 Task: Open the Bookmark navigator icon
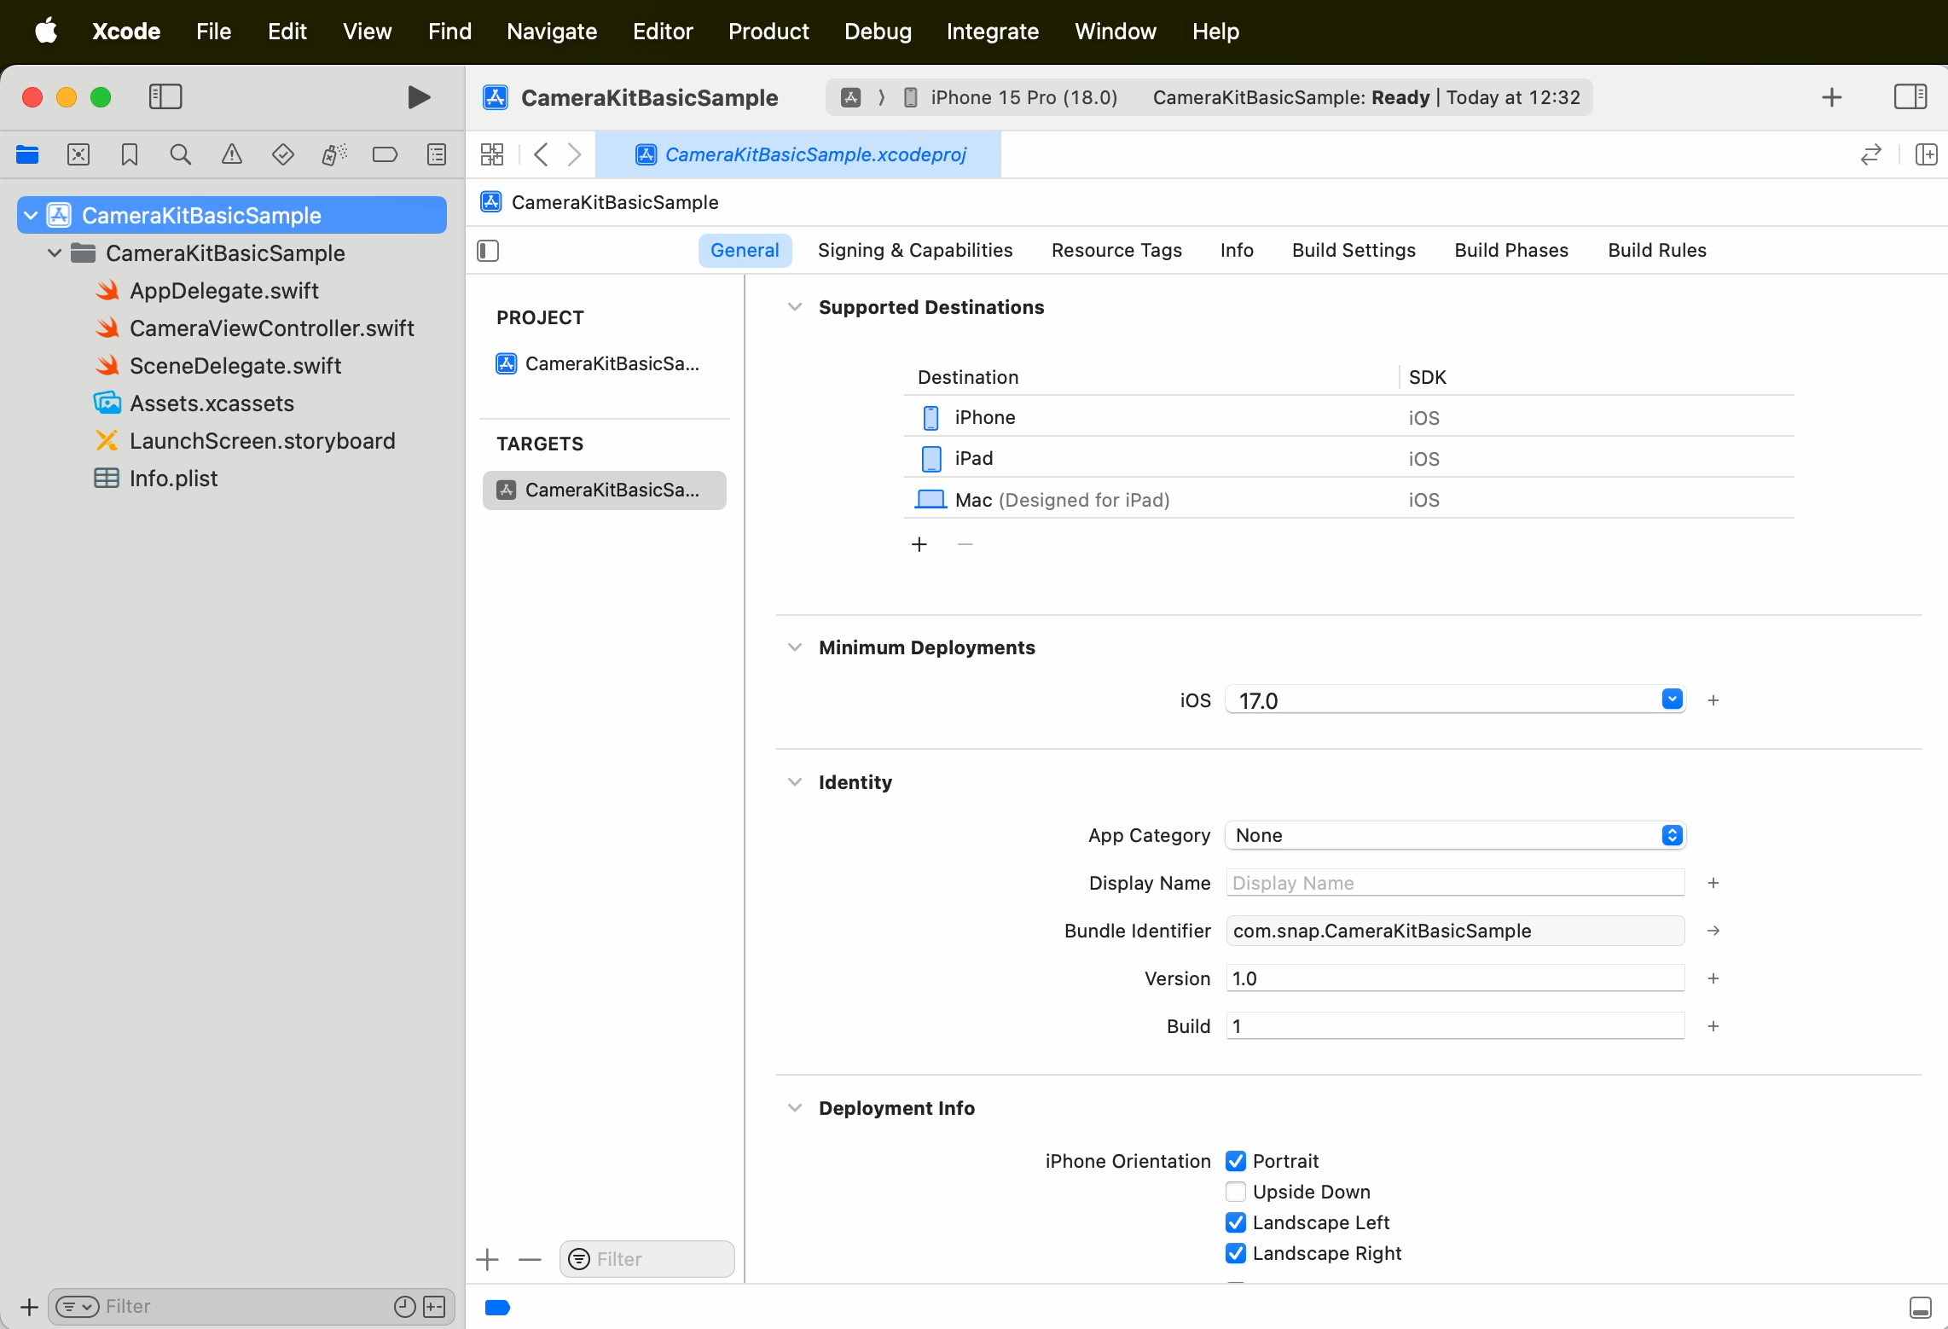129,154
